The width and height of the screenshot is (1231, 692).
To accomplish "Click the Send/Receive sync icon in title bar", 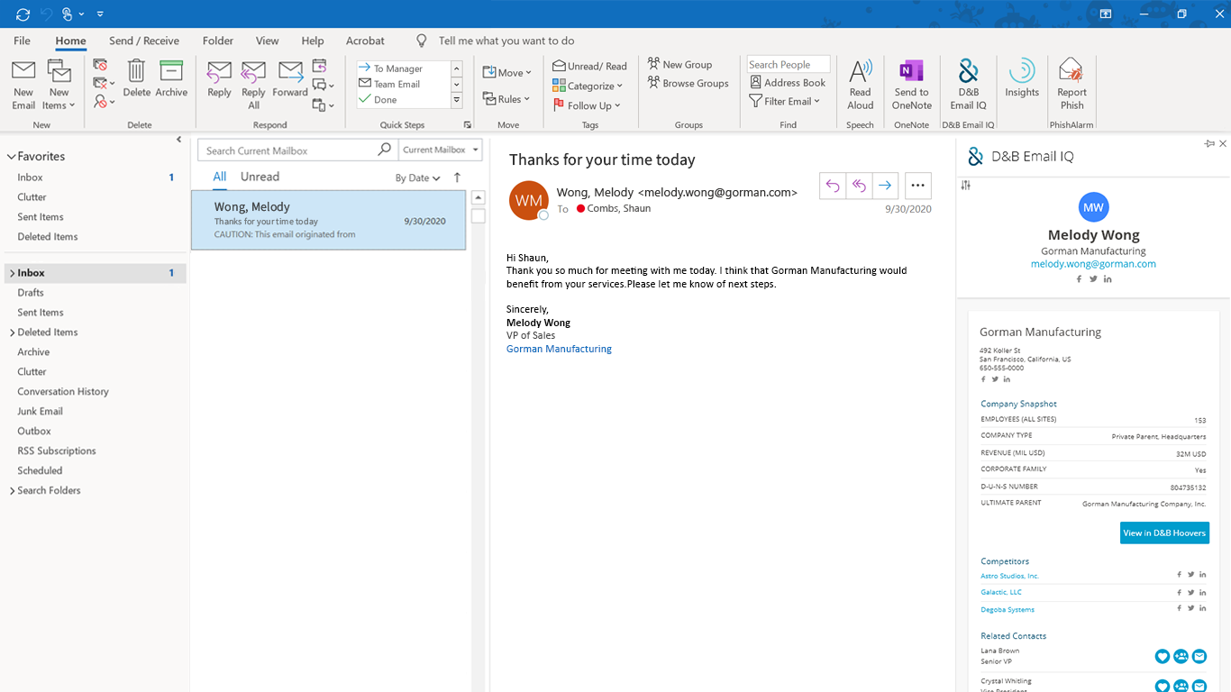I will click(x=23, y=14).
